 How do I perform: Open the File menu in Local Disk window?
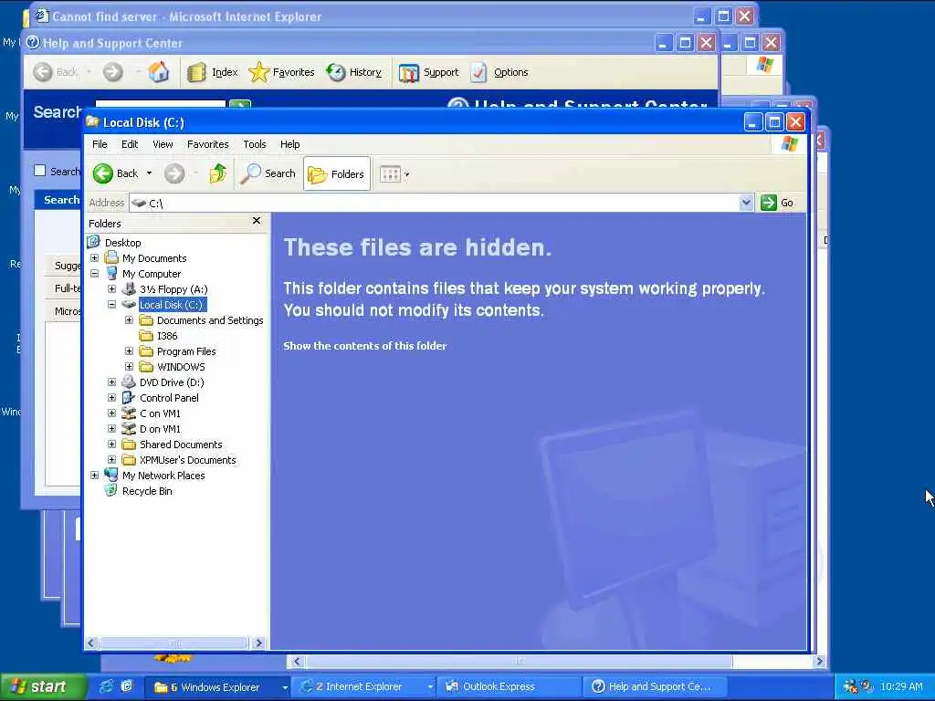pos(100,144)
